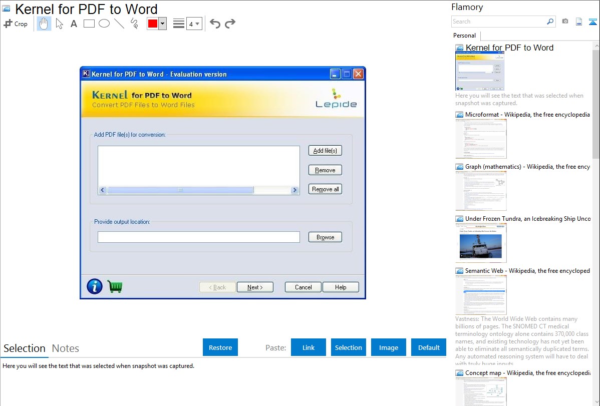Minimize the Kernel dialog window
Screen dimensions: 600x406
pos(335,74)
